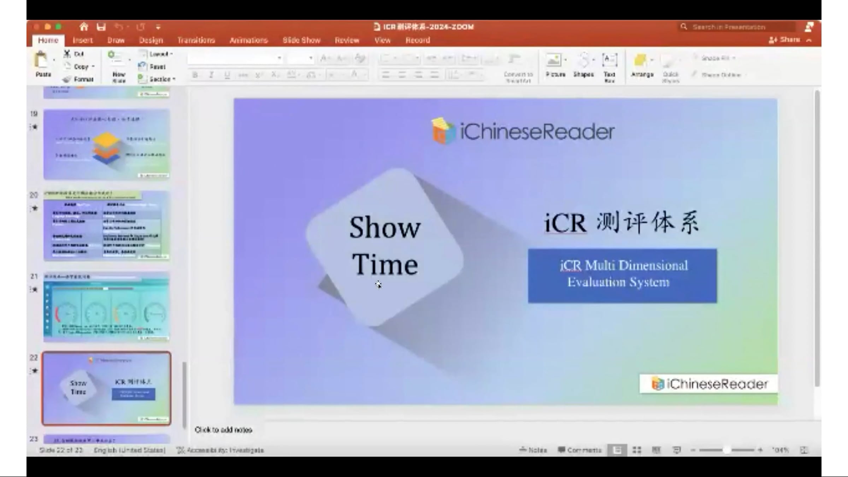Open the Transitions tab

196,40
